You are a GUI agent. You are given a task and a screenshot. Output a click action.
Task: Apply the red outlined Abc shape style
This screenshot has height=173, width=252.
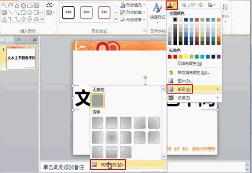click(104, 12)
